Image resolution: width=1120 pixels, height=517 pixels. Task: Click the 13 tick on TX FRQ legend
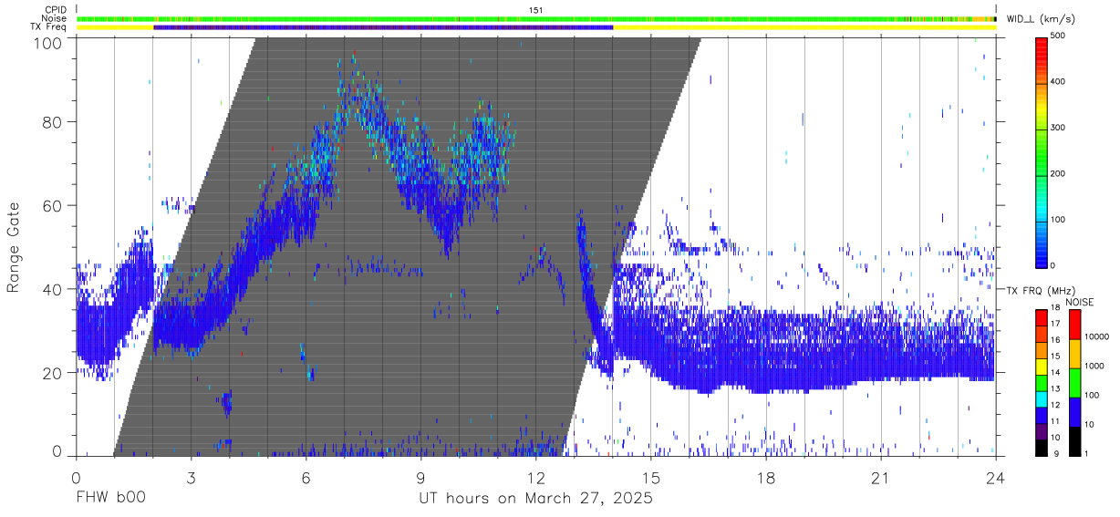click(x=1054, y=388)
